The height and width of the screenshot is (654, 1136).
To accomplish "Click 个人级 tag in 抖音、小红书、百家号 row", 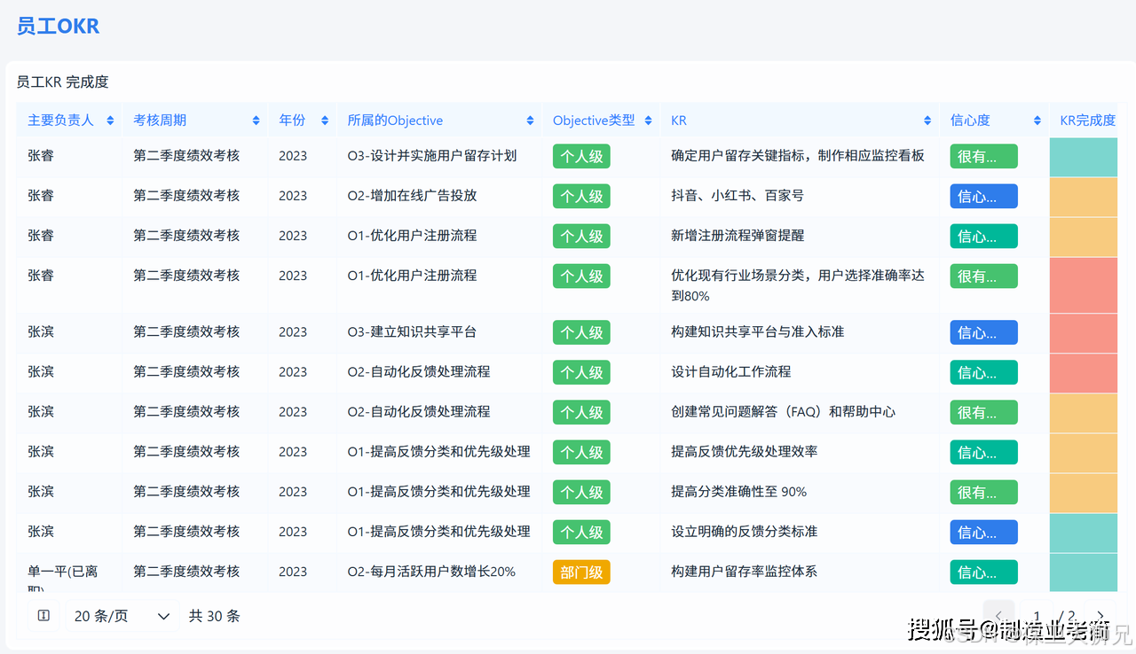I will pos(581,196).
